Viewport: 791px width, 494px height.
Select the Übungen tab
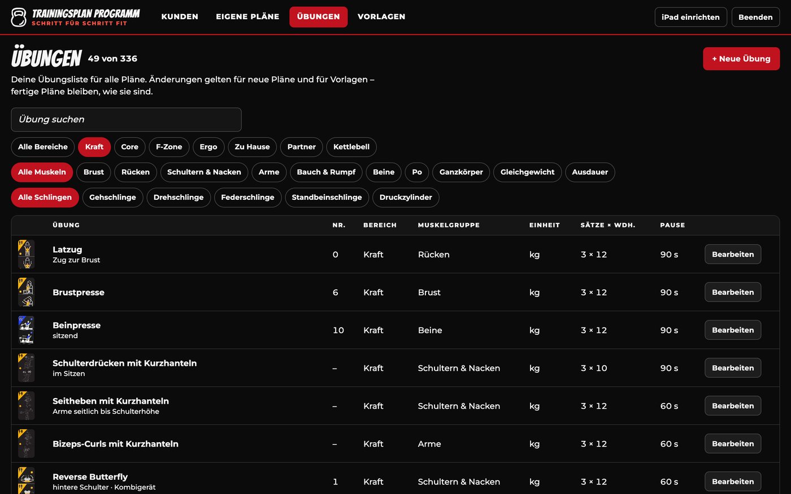click(319, 17)
